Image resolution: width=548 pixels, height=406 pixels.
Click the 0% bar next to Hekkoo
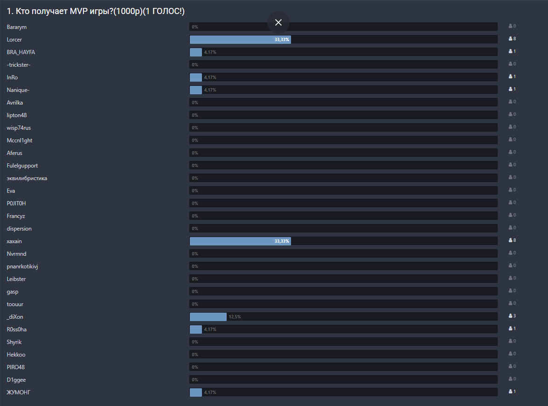pos(343,354)
